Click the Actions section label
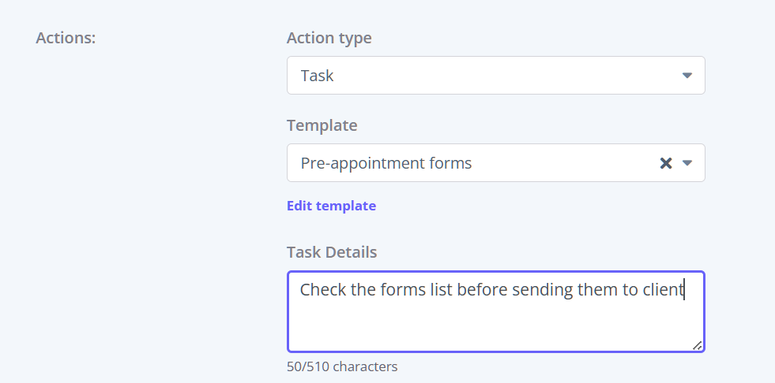 pyautogui.click(x=66, y=38)
